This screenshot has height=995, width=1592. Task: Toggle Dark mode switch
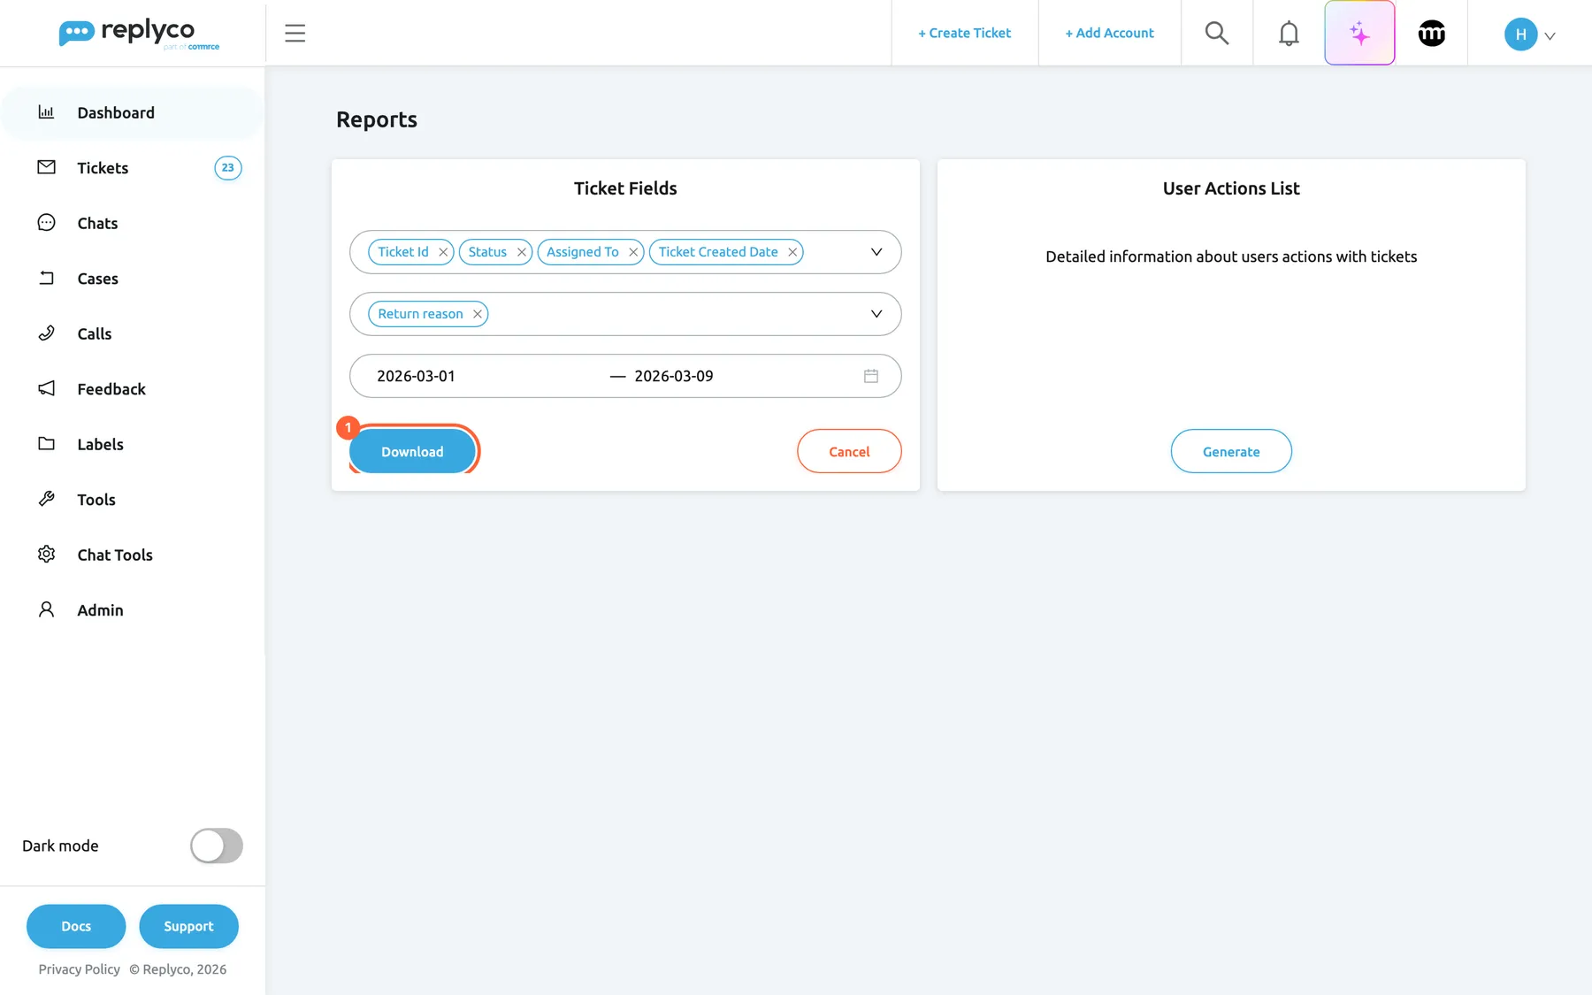pyautogui.click(x=217, y=846)
